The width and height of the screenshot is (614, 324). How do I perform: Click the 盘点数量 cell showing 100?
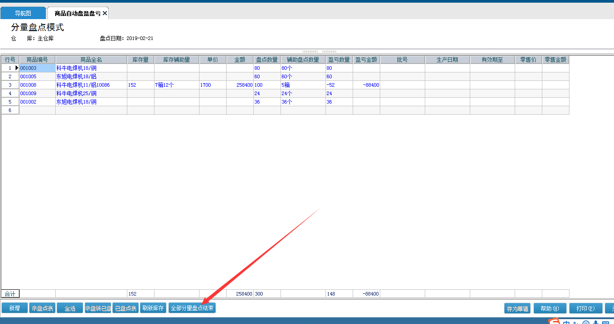point(267,85)
